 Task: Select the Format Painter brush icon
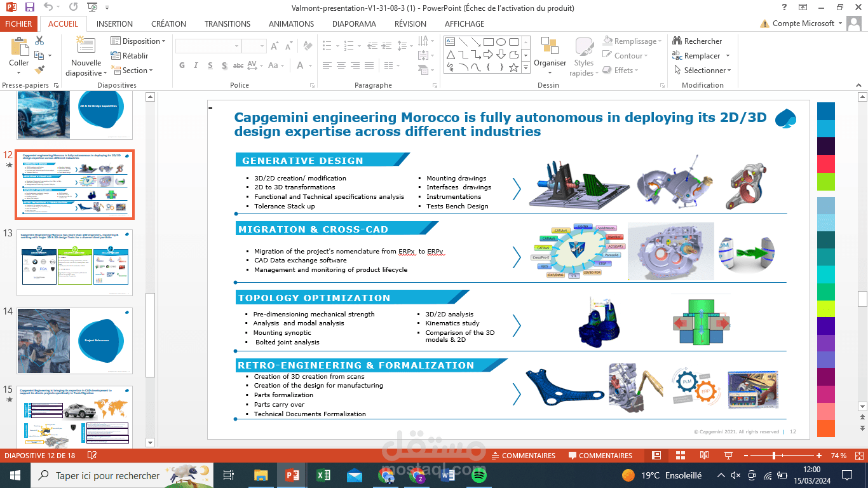click(x=39, y=70)
